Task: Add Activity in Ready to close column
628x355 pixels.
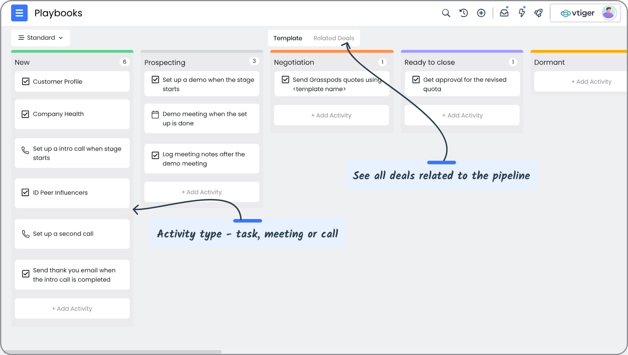Action: [462, 115]
